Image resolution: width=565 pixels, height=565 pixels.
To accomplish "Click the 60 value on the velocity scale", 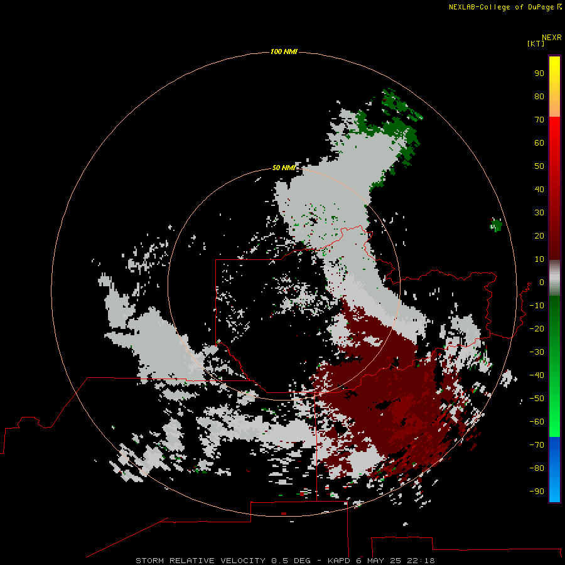I will [x=539, y=143].
